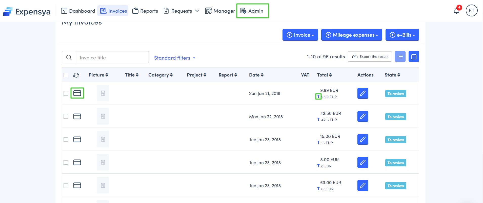
Task: Open the Admin menu item
Action: (252, 11)
